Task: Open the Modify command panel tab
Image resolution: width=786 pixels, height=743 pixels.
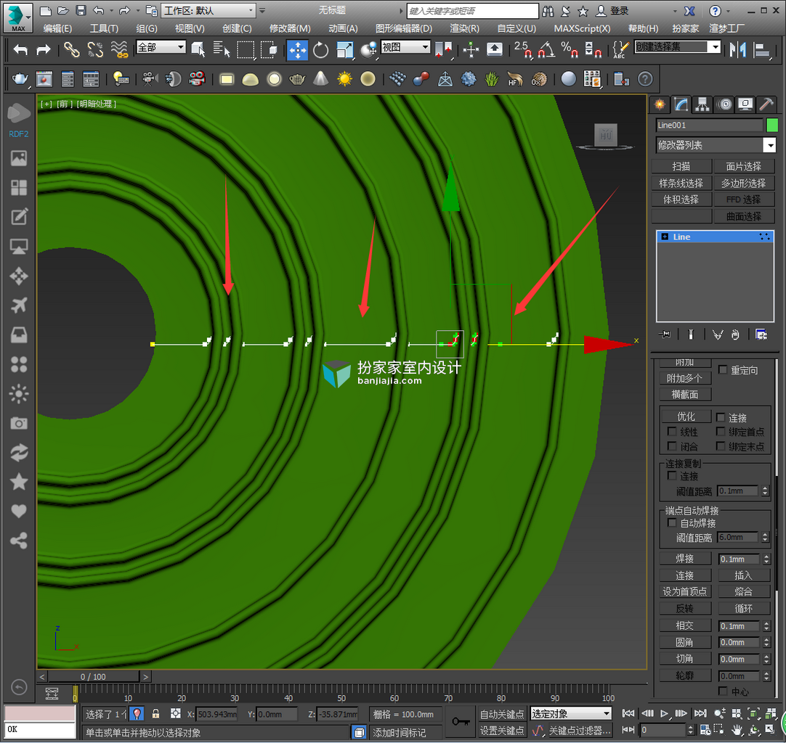Action: (681, 104)
